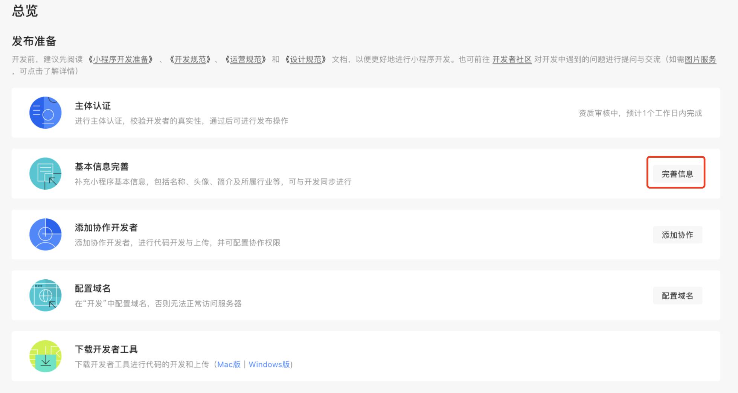Click the 添加协作 button
Image resolution: width=738 pixels, height=393 pixels.
[x=677, y=235]
